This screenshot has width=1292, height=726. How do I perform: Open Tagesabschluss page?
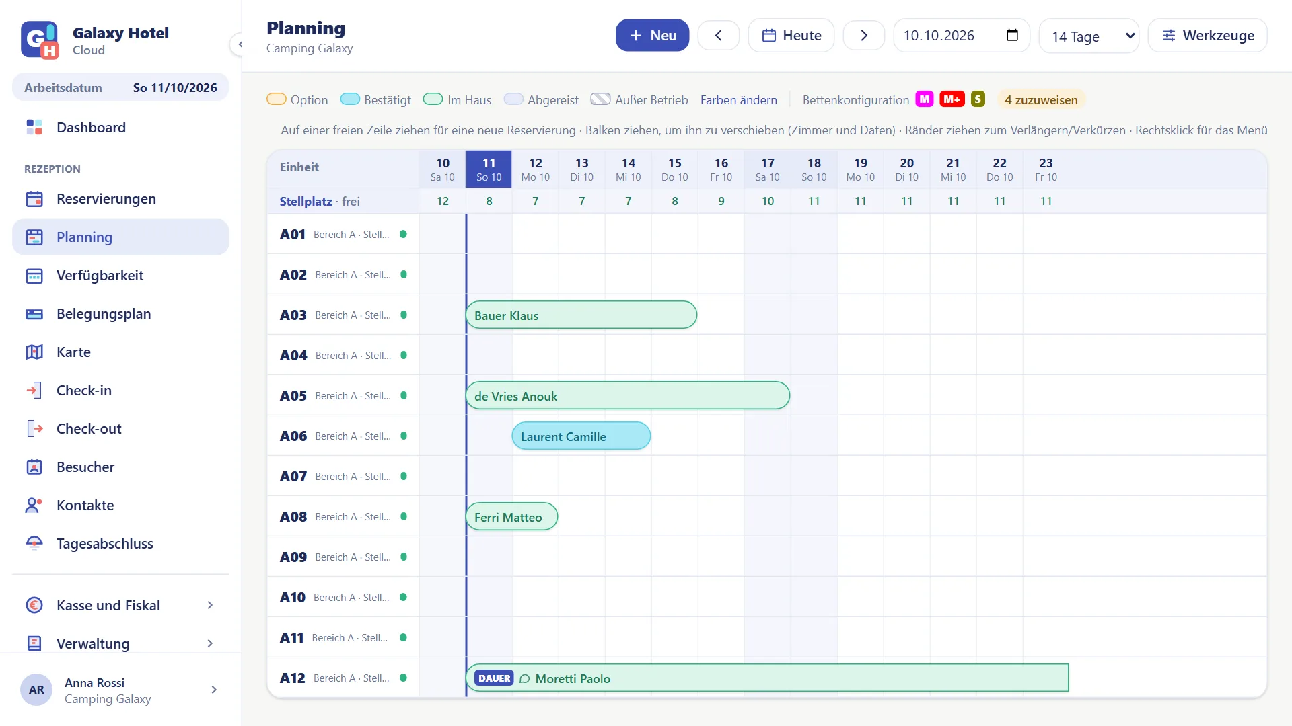[x=120, y=544]
